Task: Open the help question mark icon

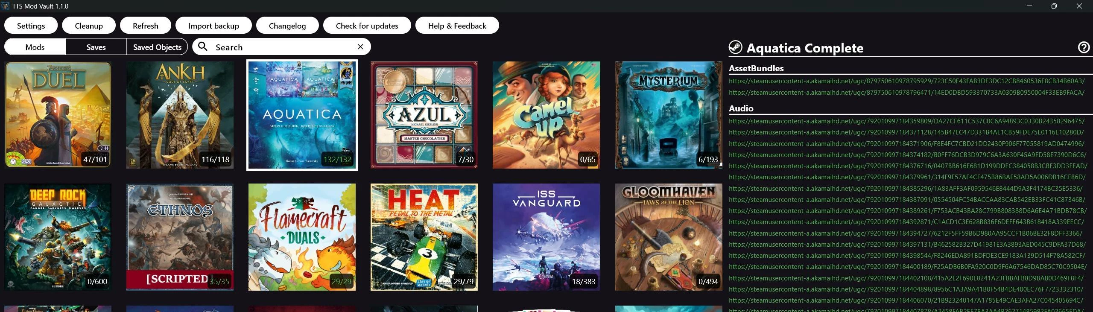Action: 1084,47
